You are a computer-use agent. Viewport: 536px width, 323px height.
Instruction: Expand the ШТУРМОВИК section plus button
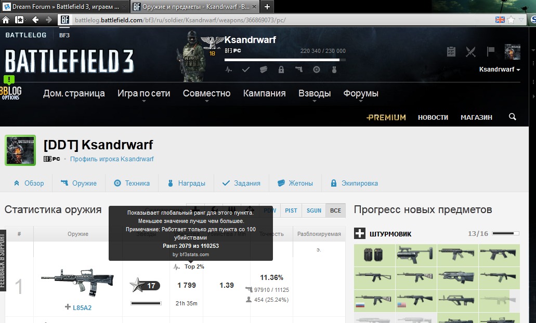coord(360,234)
